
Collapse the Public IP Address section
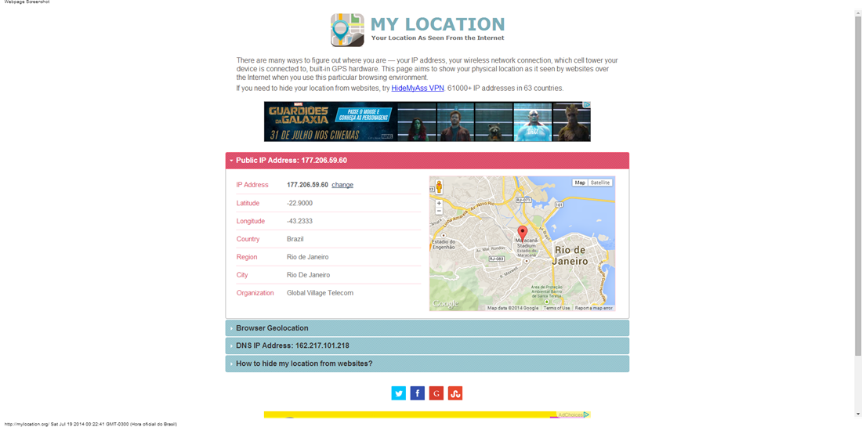[427, 161]
